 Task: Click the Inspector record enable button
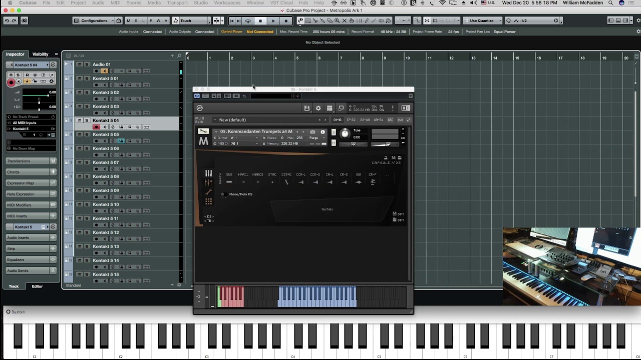[11, 82]
